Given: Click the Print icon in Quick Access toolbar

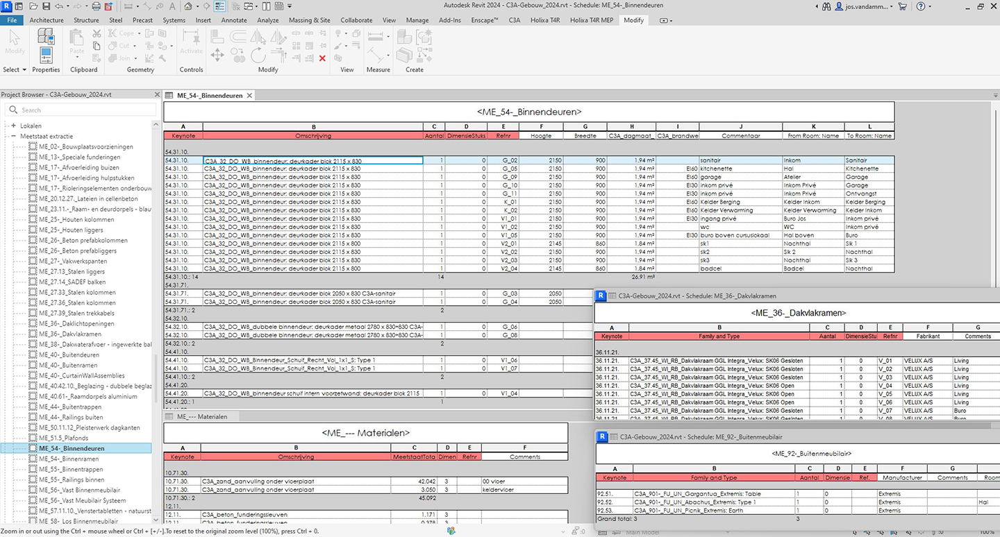Looking at the screenshot, I should coord(97,6).
